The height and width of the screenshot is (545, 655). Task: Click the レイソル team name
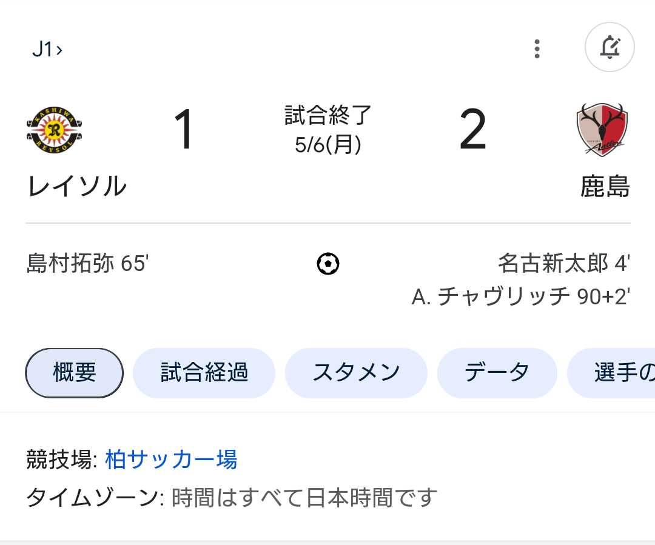[x=77, y=186]
